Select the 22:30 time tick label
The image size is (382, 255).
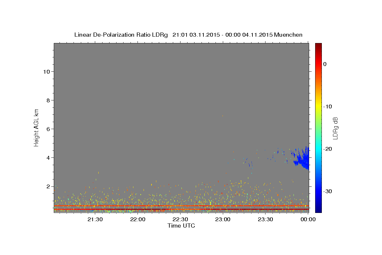click(180, 219)
